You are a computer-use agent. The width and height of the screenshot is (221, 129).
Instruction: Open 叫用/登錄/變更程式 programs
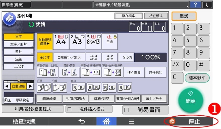tap(33, 109)
